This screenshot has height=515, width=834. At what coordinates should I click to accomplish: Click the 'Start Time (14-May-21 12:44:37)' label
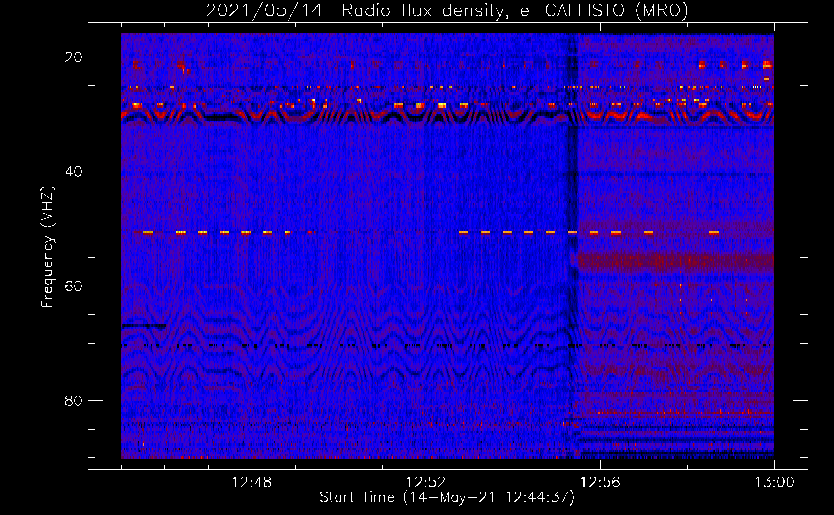446,497
